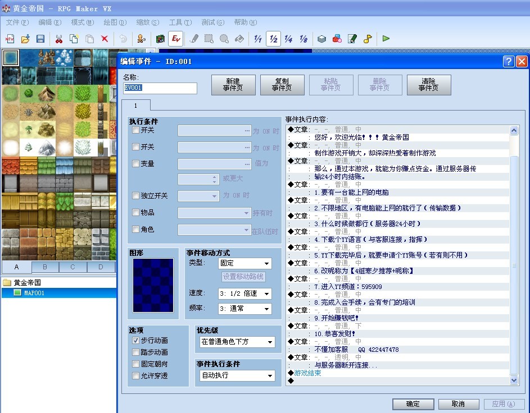
Task: Select the 1/4 zoom scale icon
Action: [x=288, y=39]
